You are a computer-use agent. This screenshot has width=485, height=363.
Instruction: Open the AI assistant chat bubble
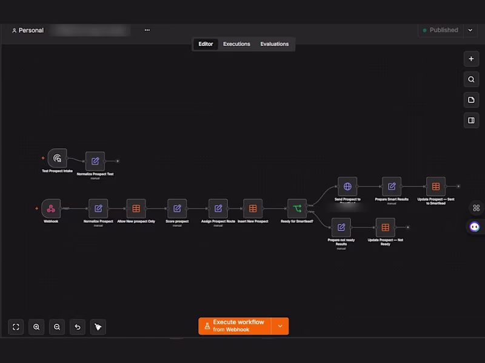tap(475, 227)
